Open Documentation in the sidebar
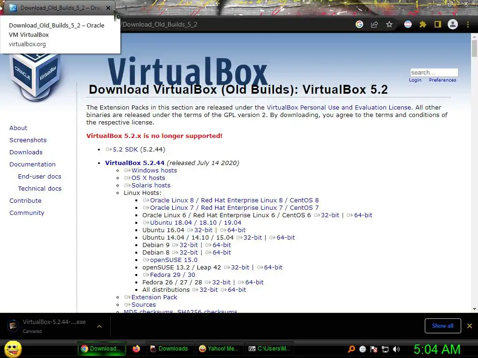Screen dimensions: 478x358 [32, 165]
